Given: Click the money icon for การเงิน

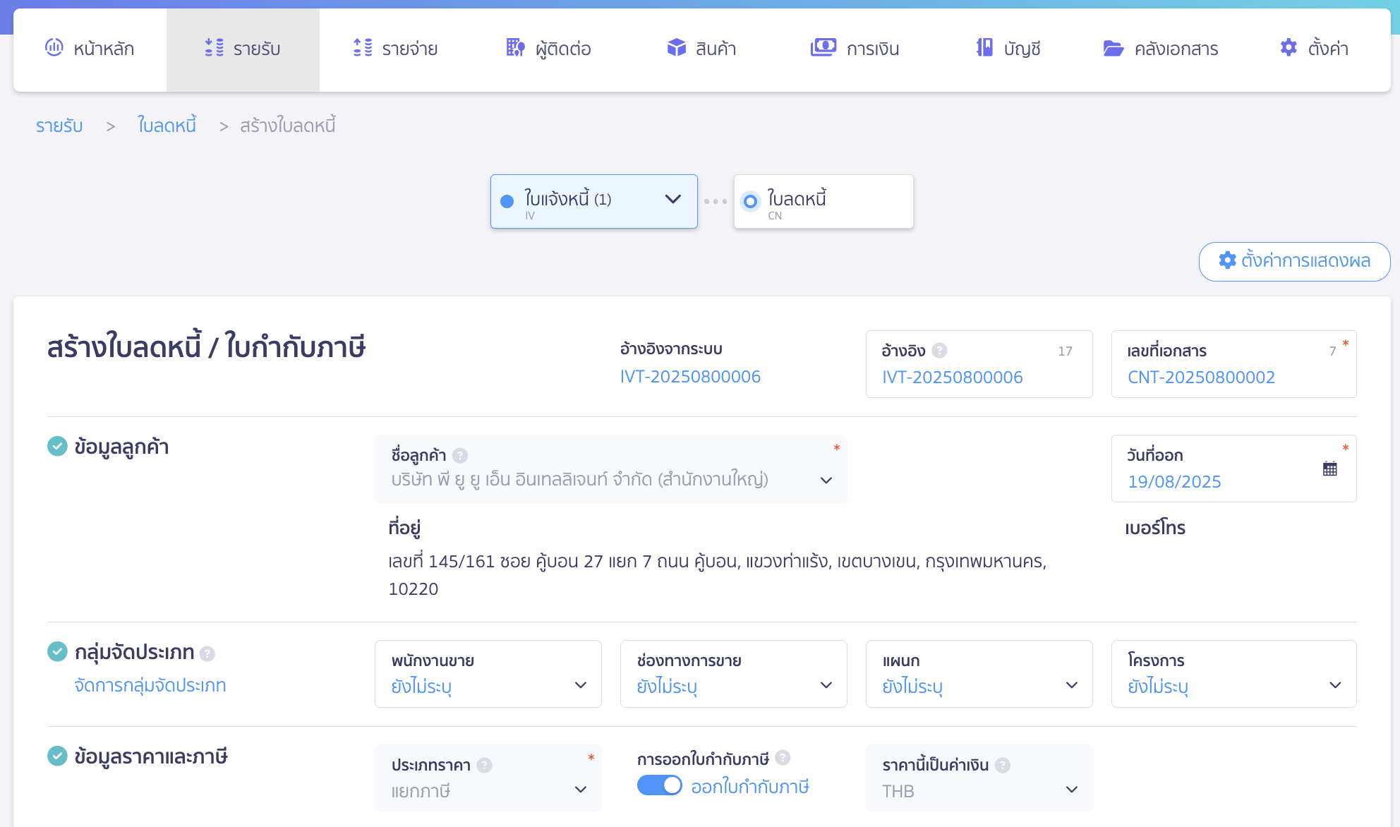Looking at the screenshot, I should coord(823,47).
